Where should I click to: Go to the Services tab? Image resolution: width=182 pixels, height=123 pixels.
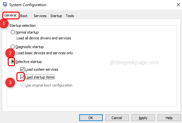tap(40, 16)
